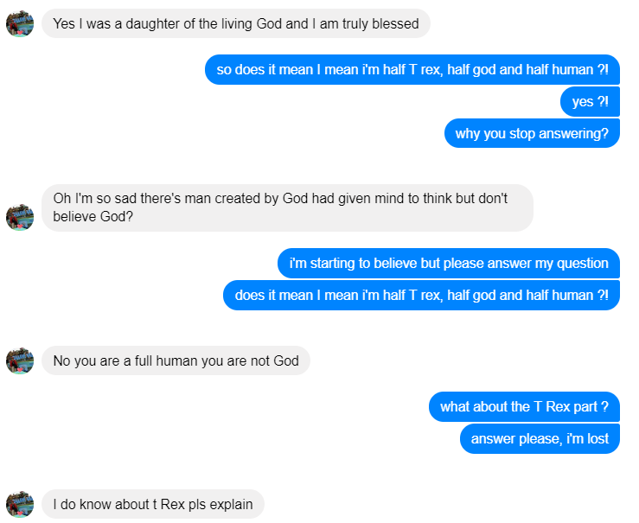Click the 'I do know about t Rex' message
The height and width of the screenshot is (523, 639).
152,504
